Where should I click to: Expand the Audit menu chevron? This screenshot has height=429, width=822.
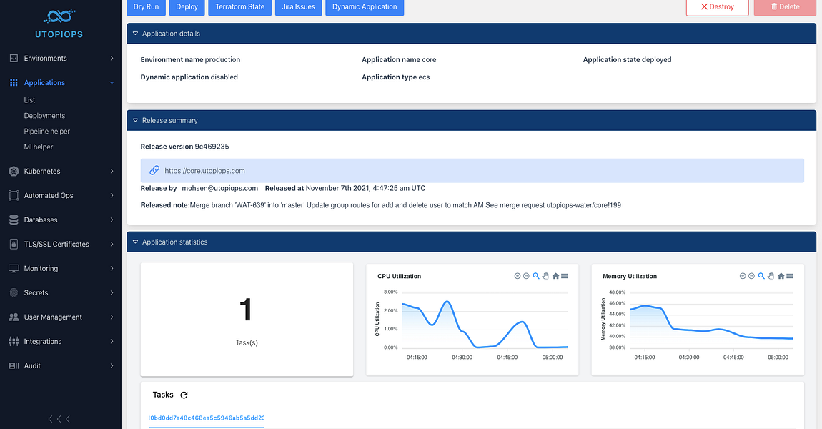112,365
